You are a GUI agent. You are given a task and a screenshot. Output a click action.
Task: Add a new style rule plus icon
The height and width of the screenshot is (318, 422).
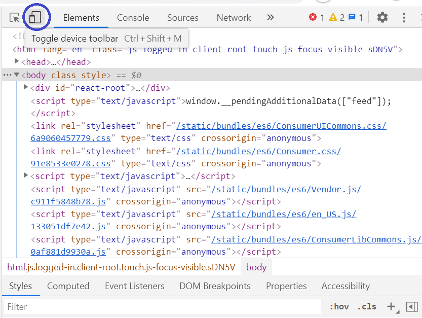(391, 306)
